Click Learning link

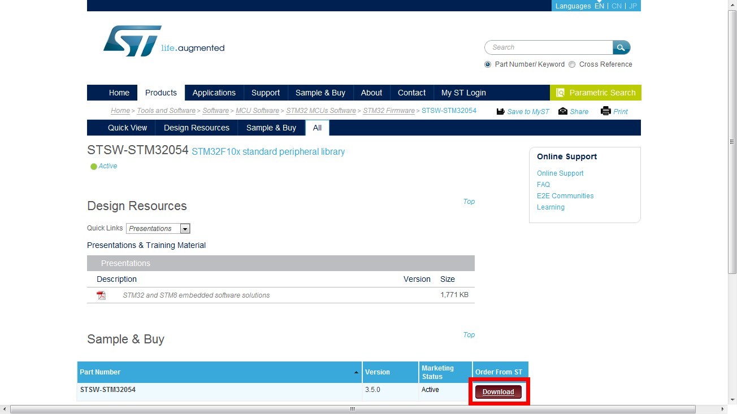[550, 207]
